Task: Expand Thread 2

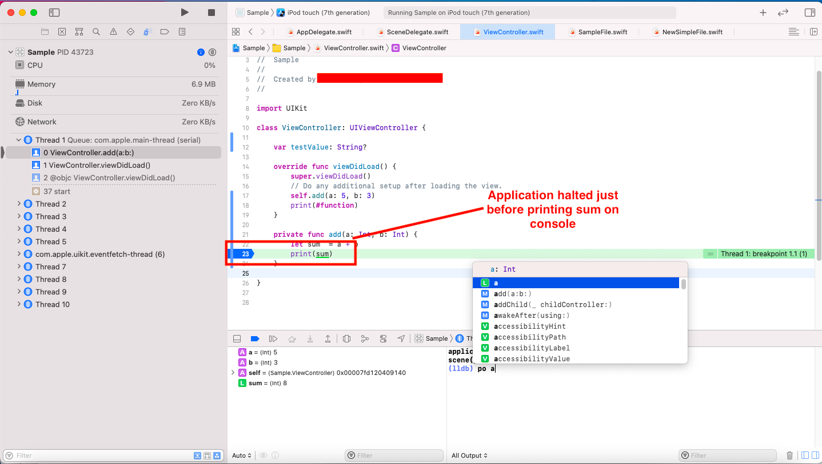Action: point(19,204)
